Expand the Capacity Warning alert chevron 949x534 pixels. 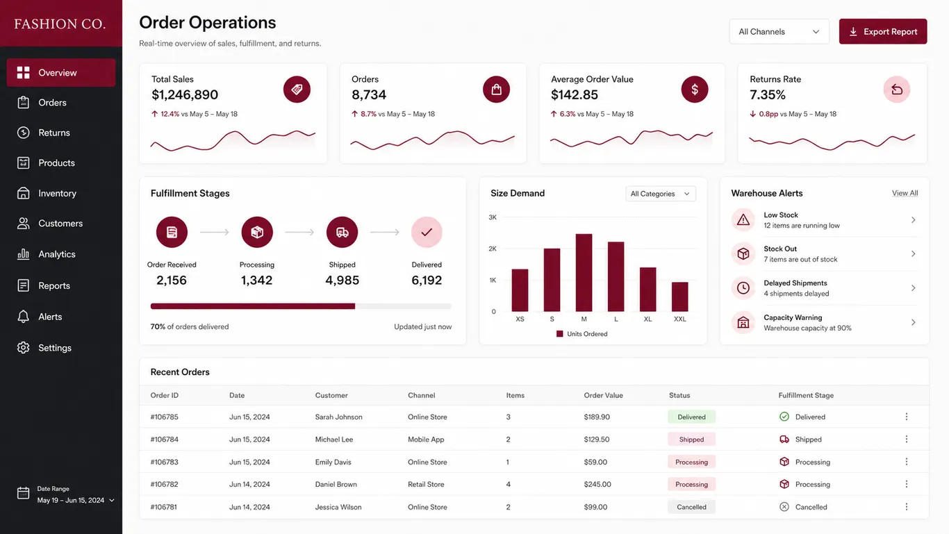(x=913, y=322)
